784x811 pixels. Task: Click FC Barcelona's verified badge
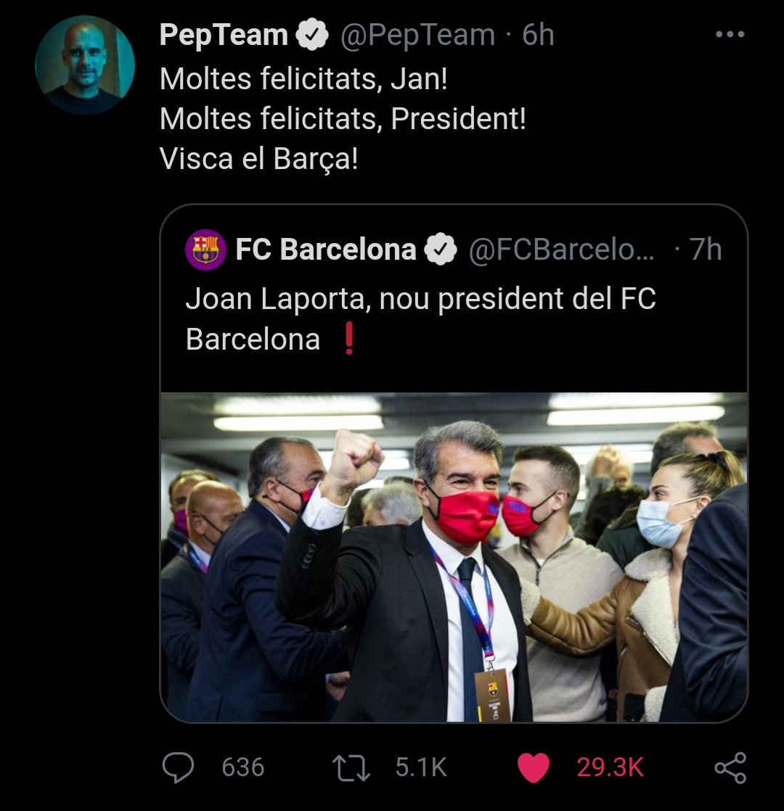coord(441,250)
